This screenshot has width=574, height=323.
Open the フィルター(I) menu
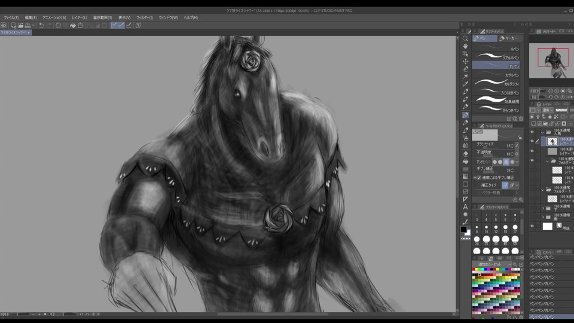coord(145,17)
